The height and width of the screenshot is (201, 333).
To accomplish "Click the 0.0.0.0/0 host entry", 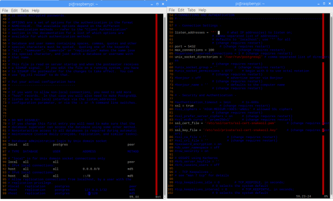I will coord(91,168).
